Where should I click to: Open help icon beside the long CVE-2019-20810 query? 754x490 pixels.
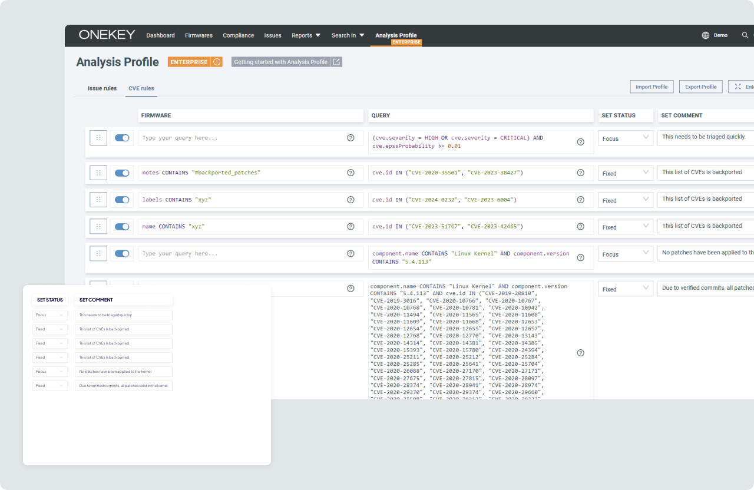[x=580, y=353]
